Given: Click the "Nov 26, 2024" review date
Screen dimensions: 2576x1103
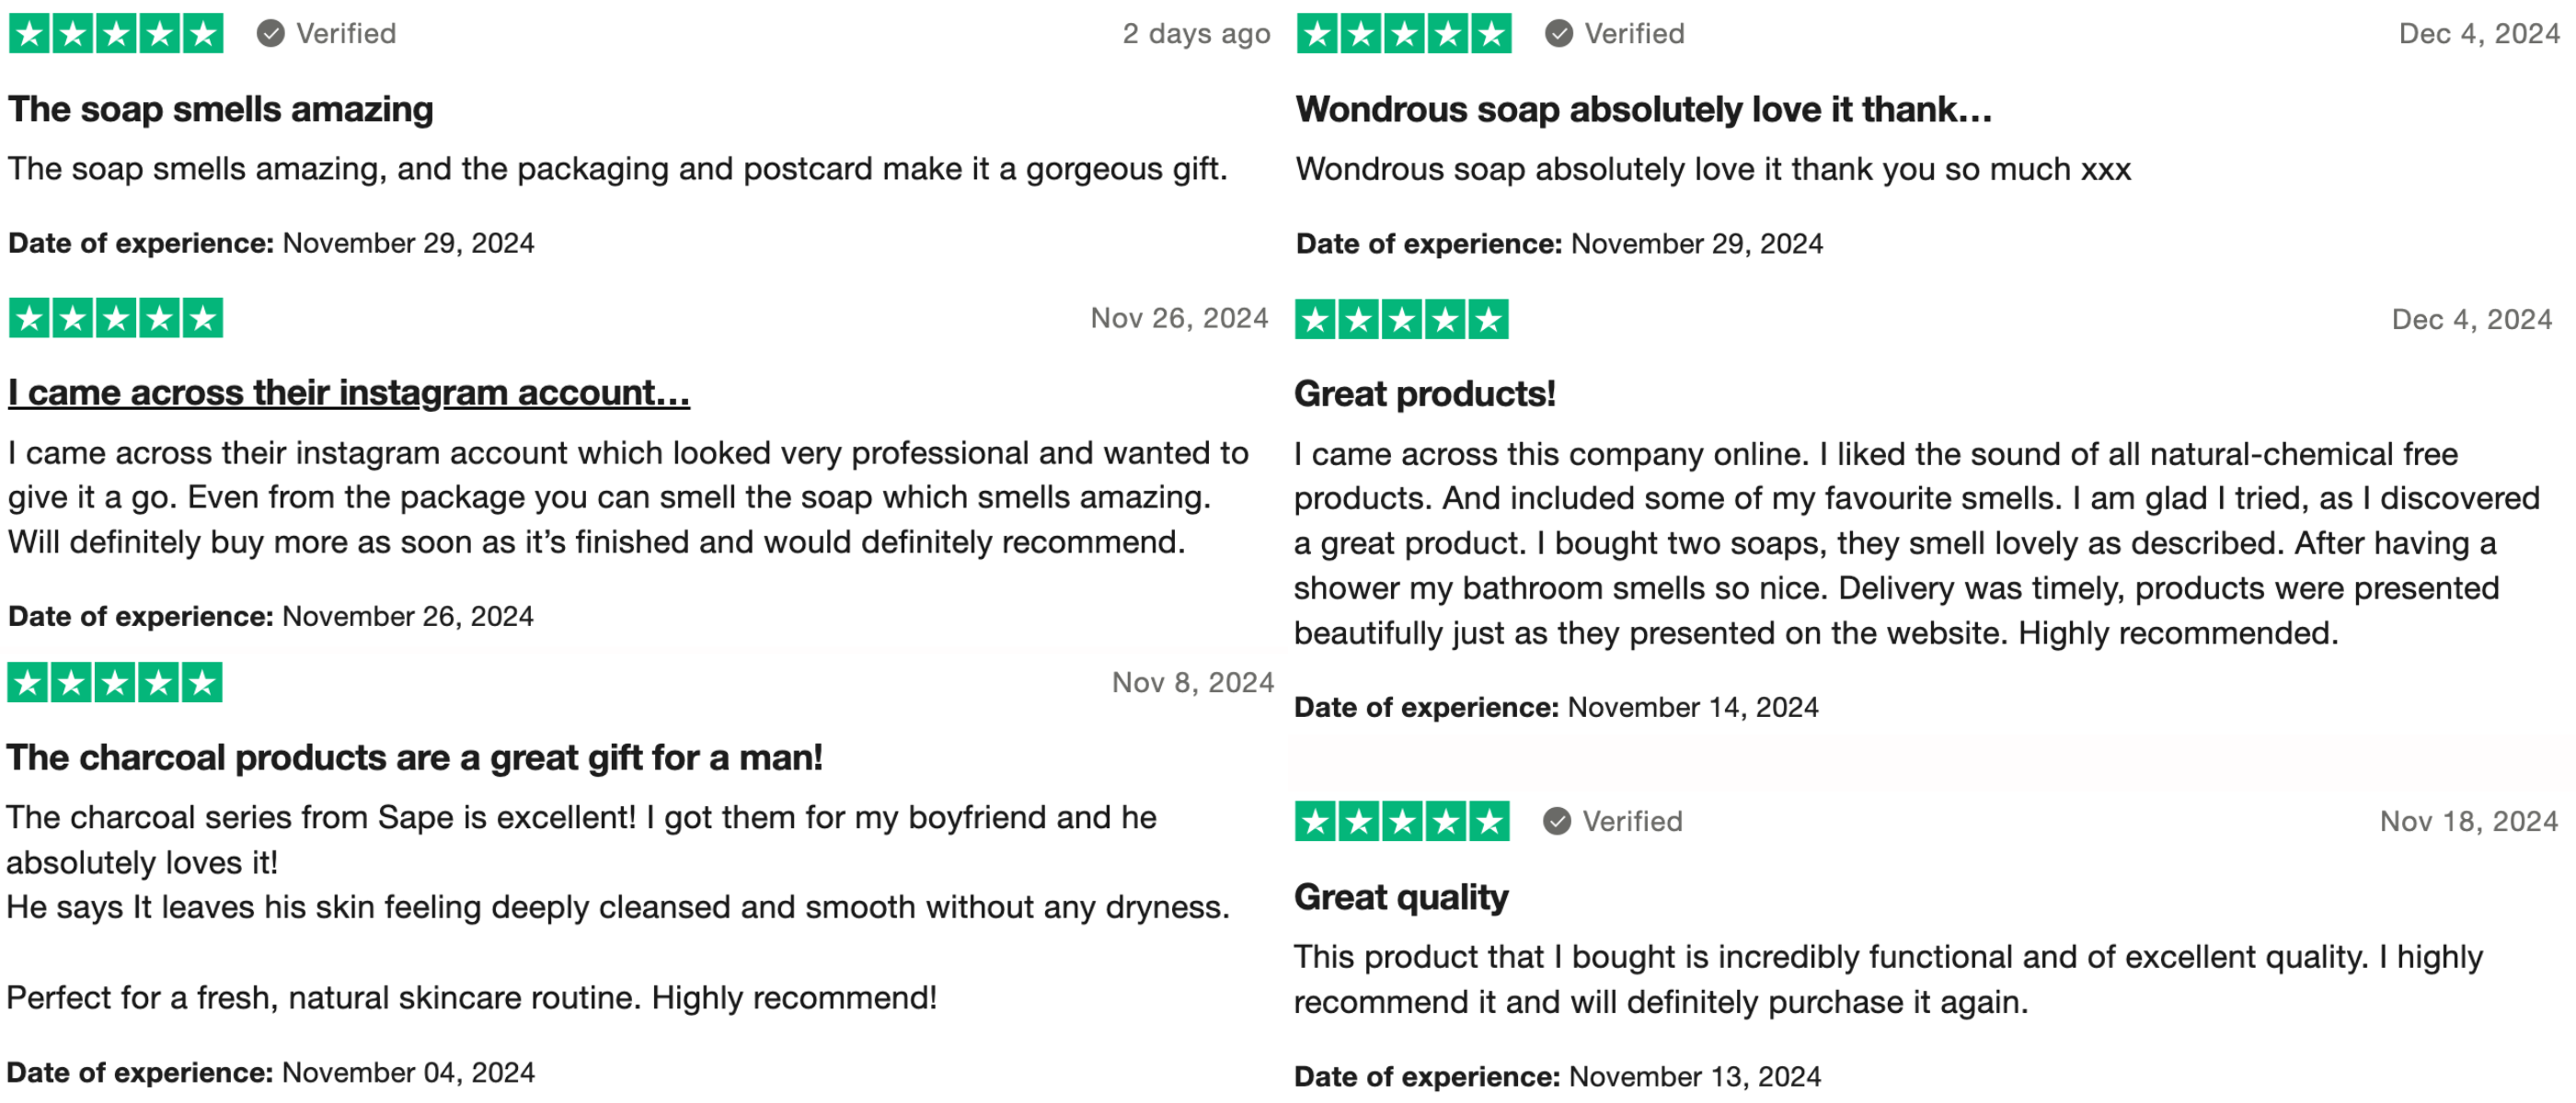Looking at the screenshot, I should tap(1179, 319).
